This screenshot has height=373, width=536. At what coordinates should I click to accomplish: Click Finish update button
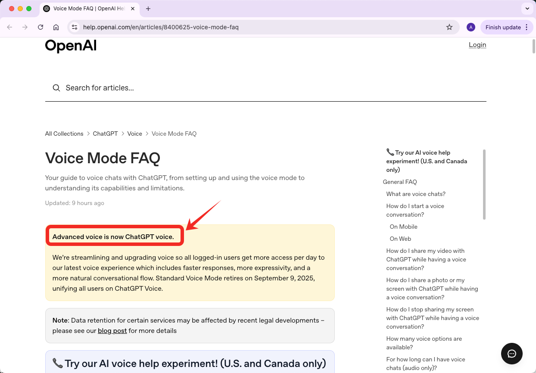click(503, 27)
